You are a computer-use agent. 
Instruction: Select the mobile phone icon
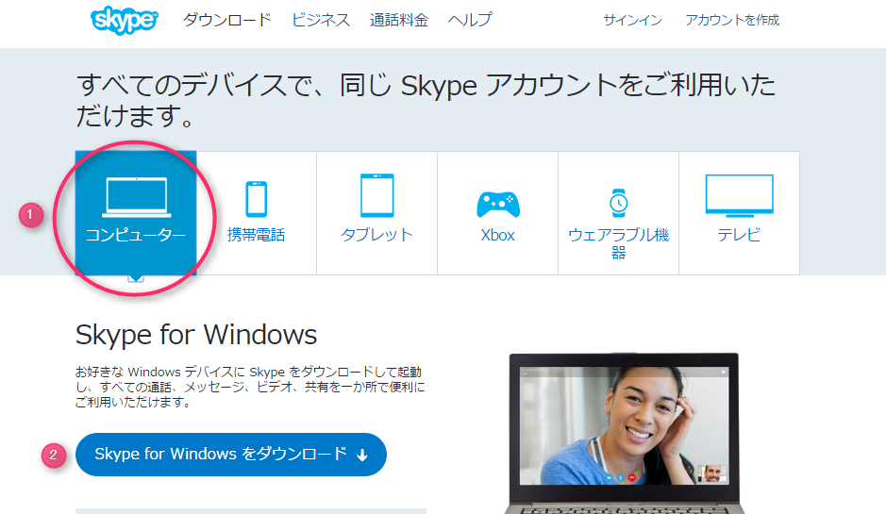[257, 199]
